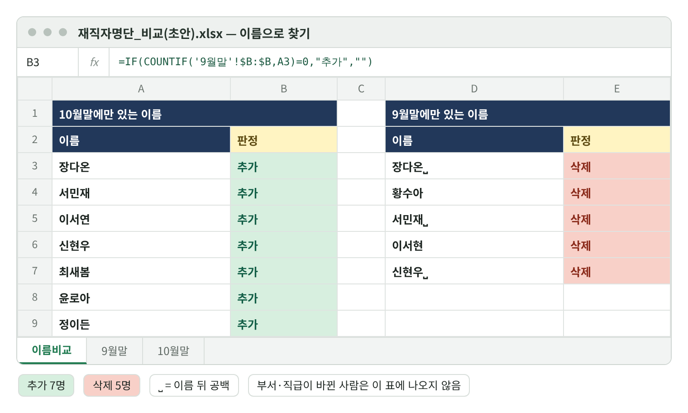This screenshot has height=413, width=688.
Task: Select the 정이든 cell
Action: coord(141,323)
